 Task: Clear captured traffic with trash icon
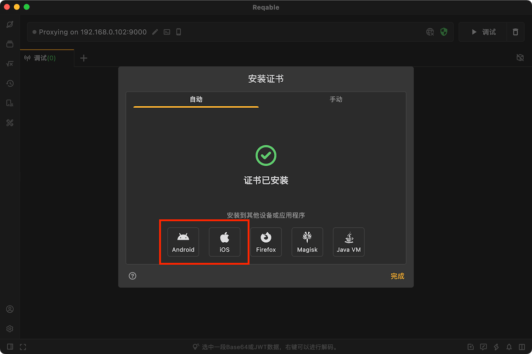pos(515,32)
